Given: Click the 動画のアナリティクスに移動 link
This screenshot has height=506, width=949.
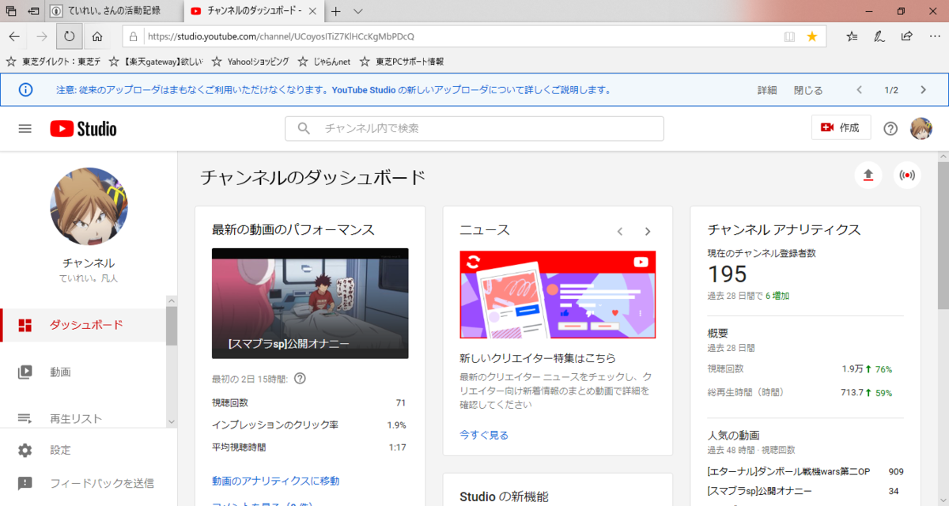Looking at the screenshot, I should point(276,481).
